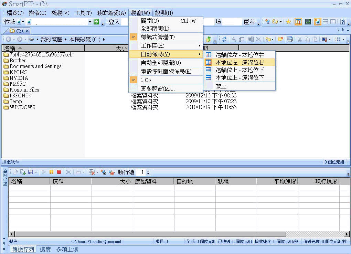Open the address box dropdown arrow
This screenshot has width=351, height=254.
(90, 22)
